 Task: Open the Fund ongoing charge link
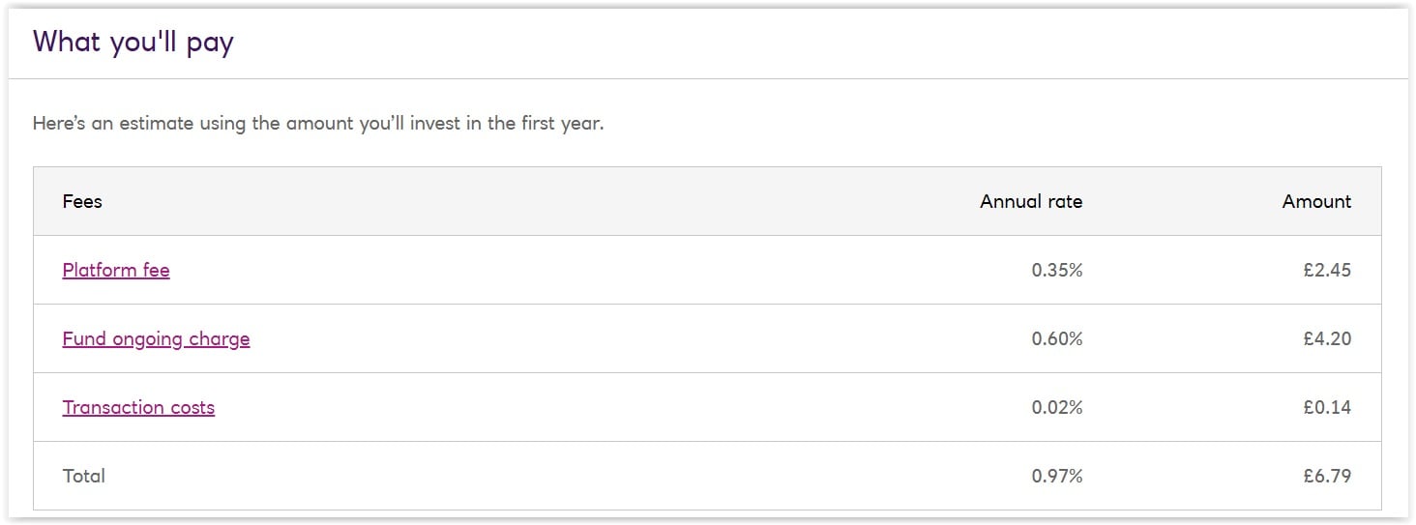[x=157, y=338]
